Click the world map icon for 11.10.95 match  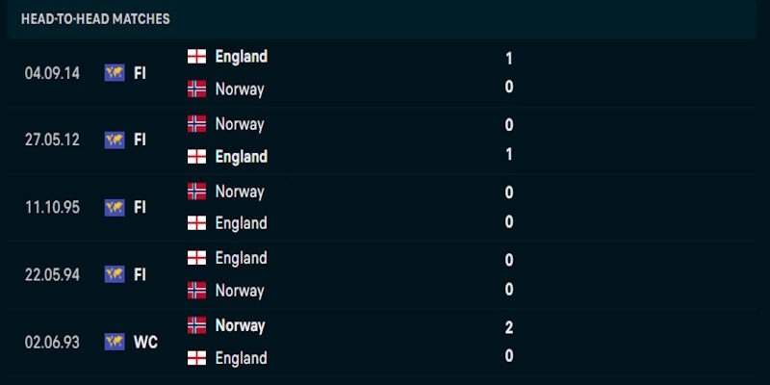pos(115,207)
